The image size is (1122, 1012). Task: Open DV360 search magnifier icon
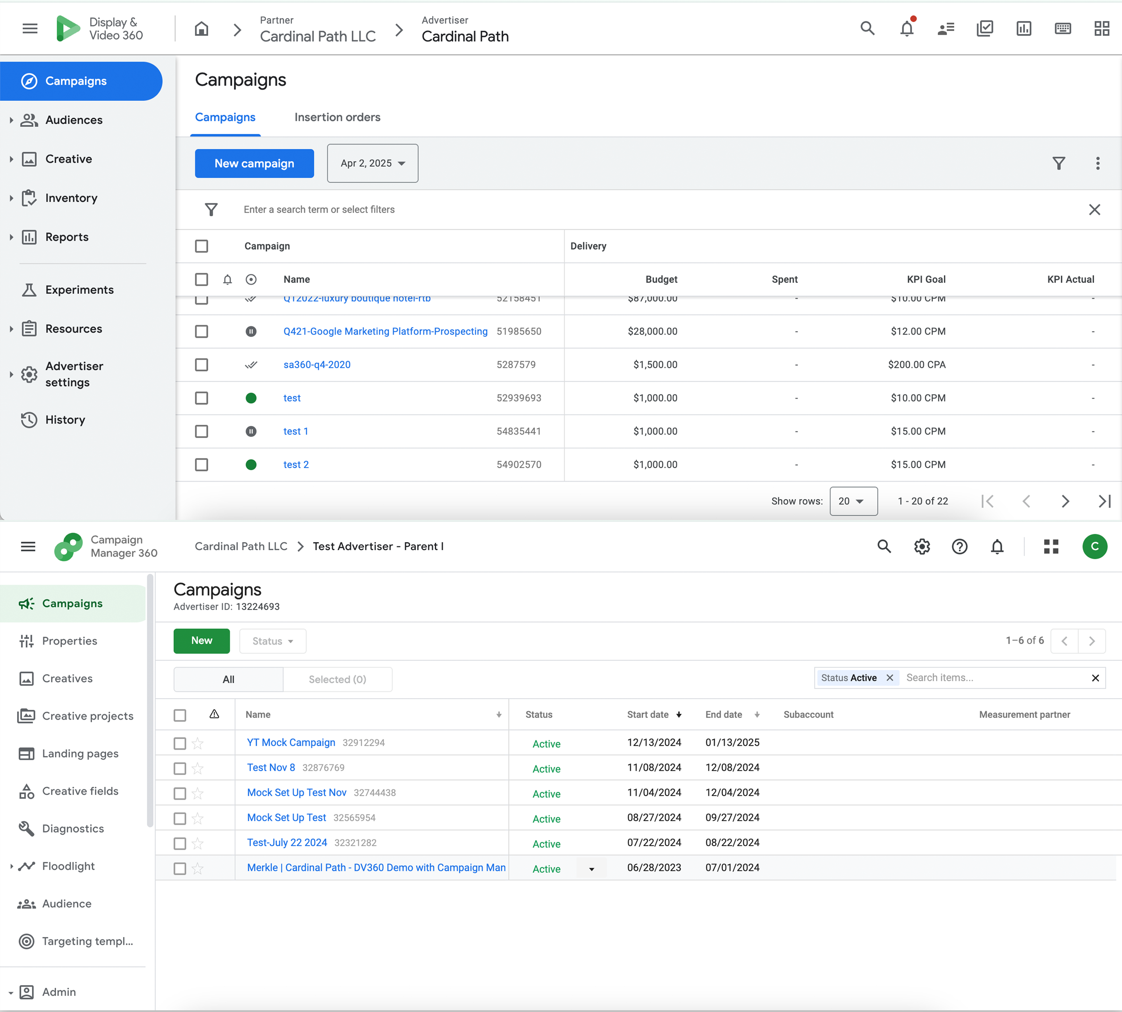click(x=867, y=28)
